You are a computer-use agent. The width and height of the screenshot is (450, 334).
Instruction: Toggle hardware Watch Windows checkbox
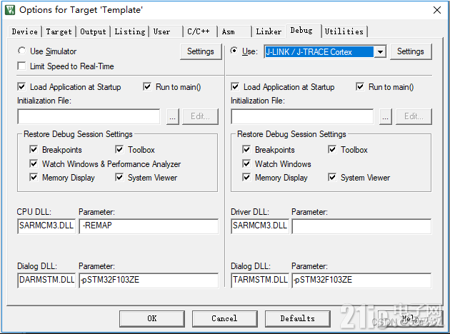point(246,163)
